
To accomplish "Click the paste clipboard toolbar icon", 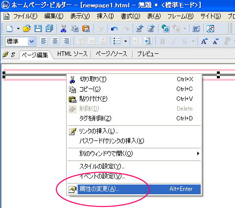I will point(86,29).
